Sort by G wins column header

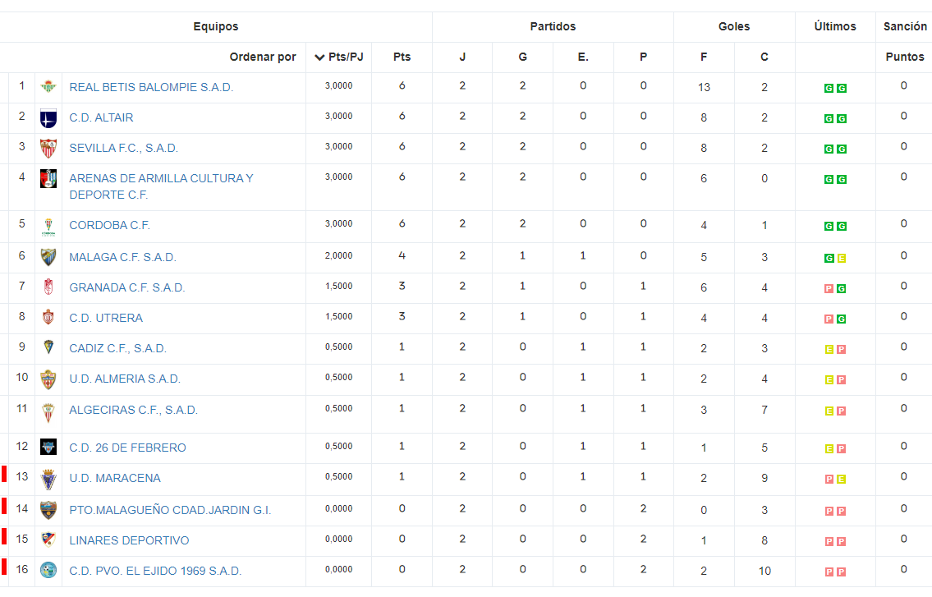(x=522, y=57)
